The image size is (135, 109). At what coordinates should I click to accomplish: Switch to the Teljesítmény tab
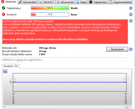click(x=98, y=2)
